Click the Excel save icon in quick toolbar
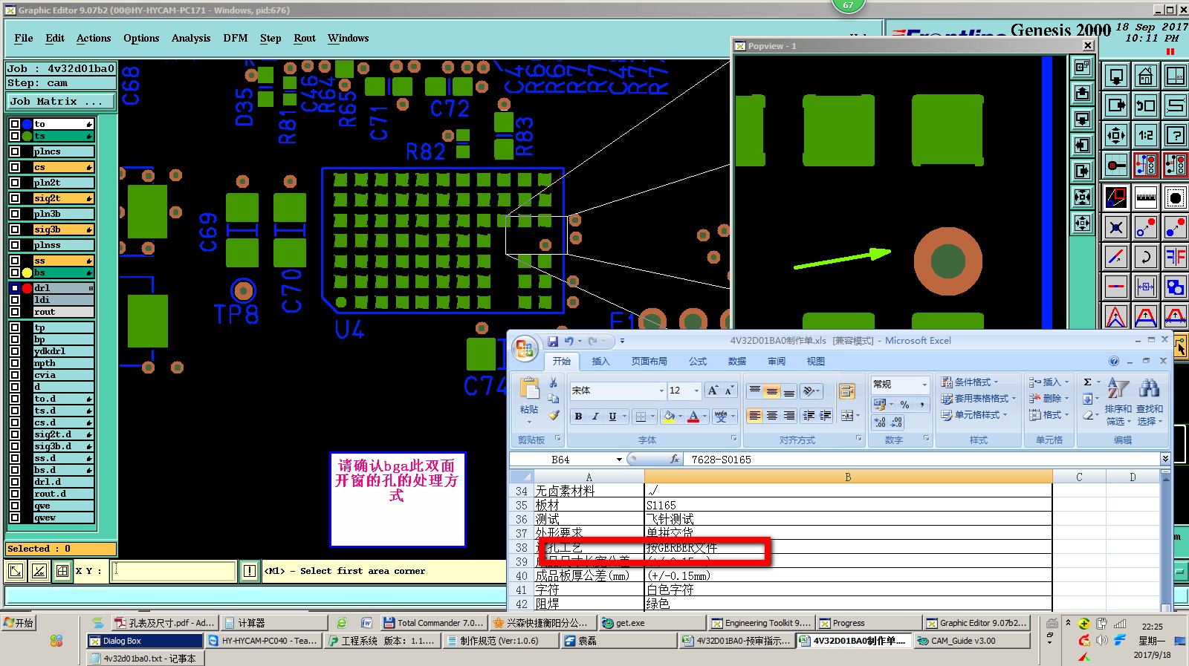This screenshot has width=1189, height=666. [552, 342]
